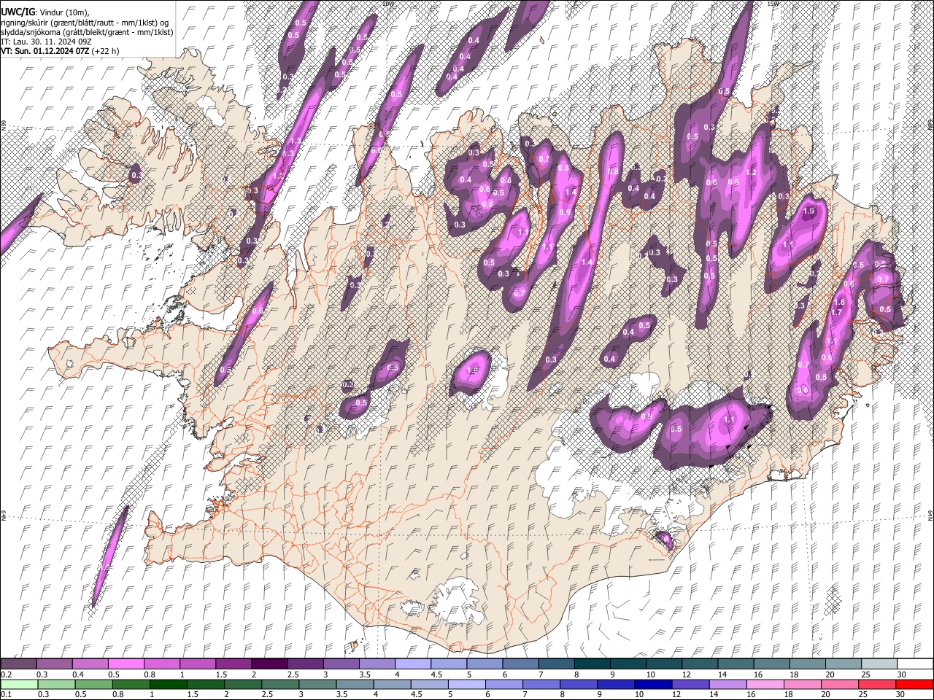Select the bright magenta swatch between 0.5 and 0.8

coord(126,664)
